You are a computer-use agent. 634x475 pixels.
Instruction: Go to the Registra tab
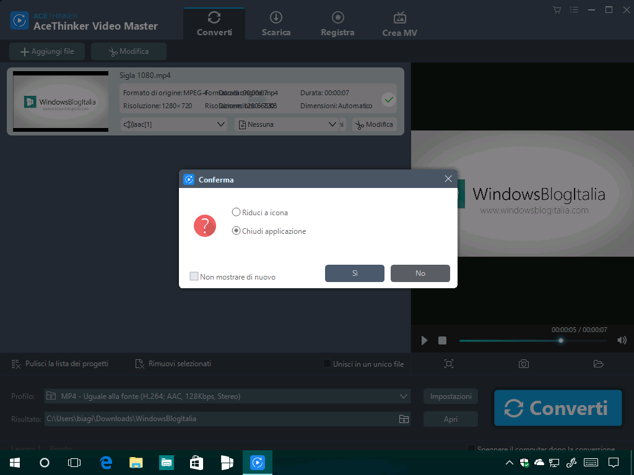tap(337, 24)
